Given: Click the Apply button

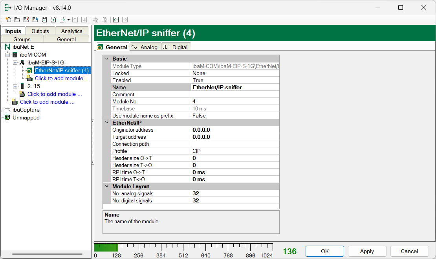Looking at the screenshot, I should [367, 251].
